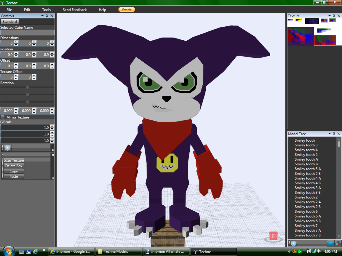
Task: Expand overflow of the Load Texture toolbar
Action: click(53, 178)
